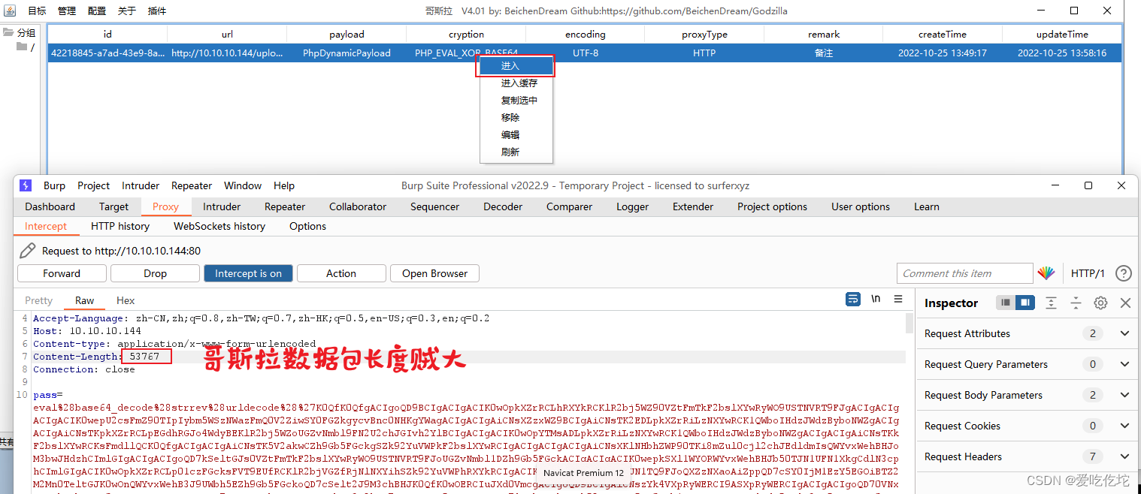
Task: Click the Drop button
Action: pyautogui.click(x=155, y=273)
